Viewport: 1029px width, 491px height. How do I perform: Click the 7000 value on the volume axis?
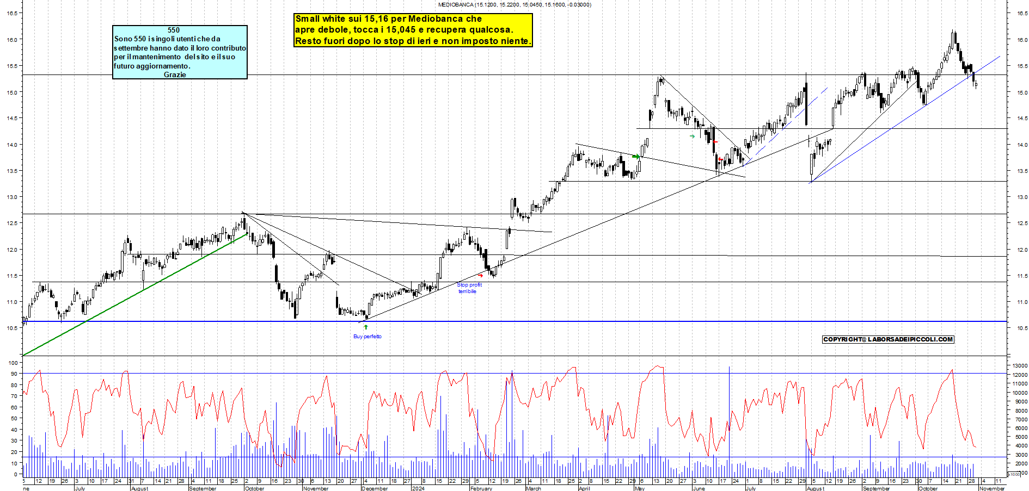[1021, 419]
